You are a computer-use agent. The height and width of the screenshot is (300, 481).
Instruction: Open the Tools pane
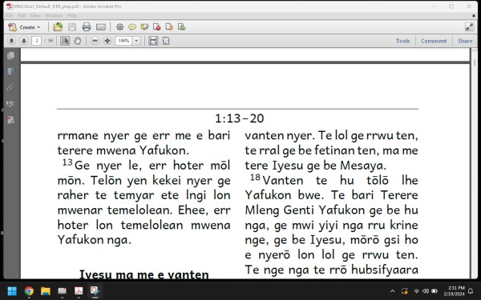[402, 41]
